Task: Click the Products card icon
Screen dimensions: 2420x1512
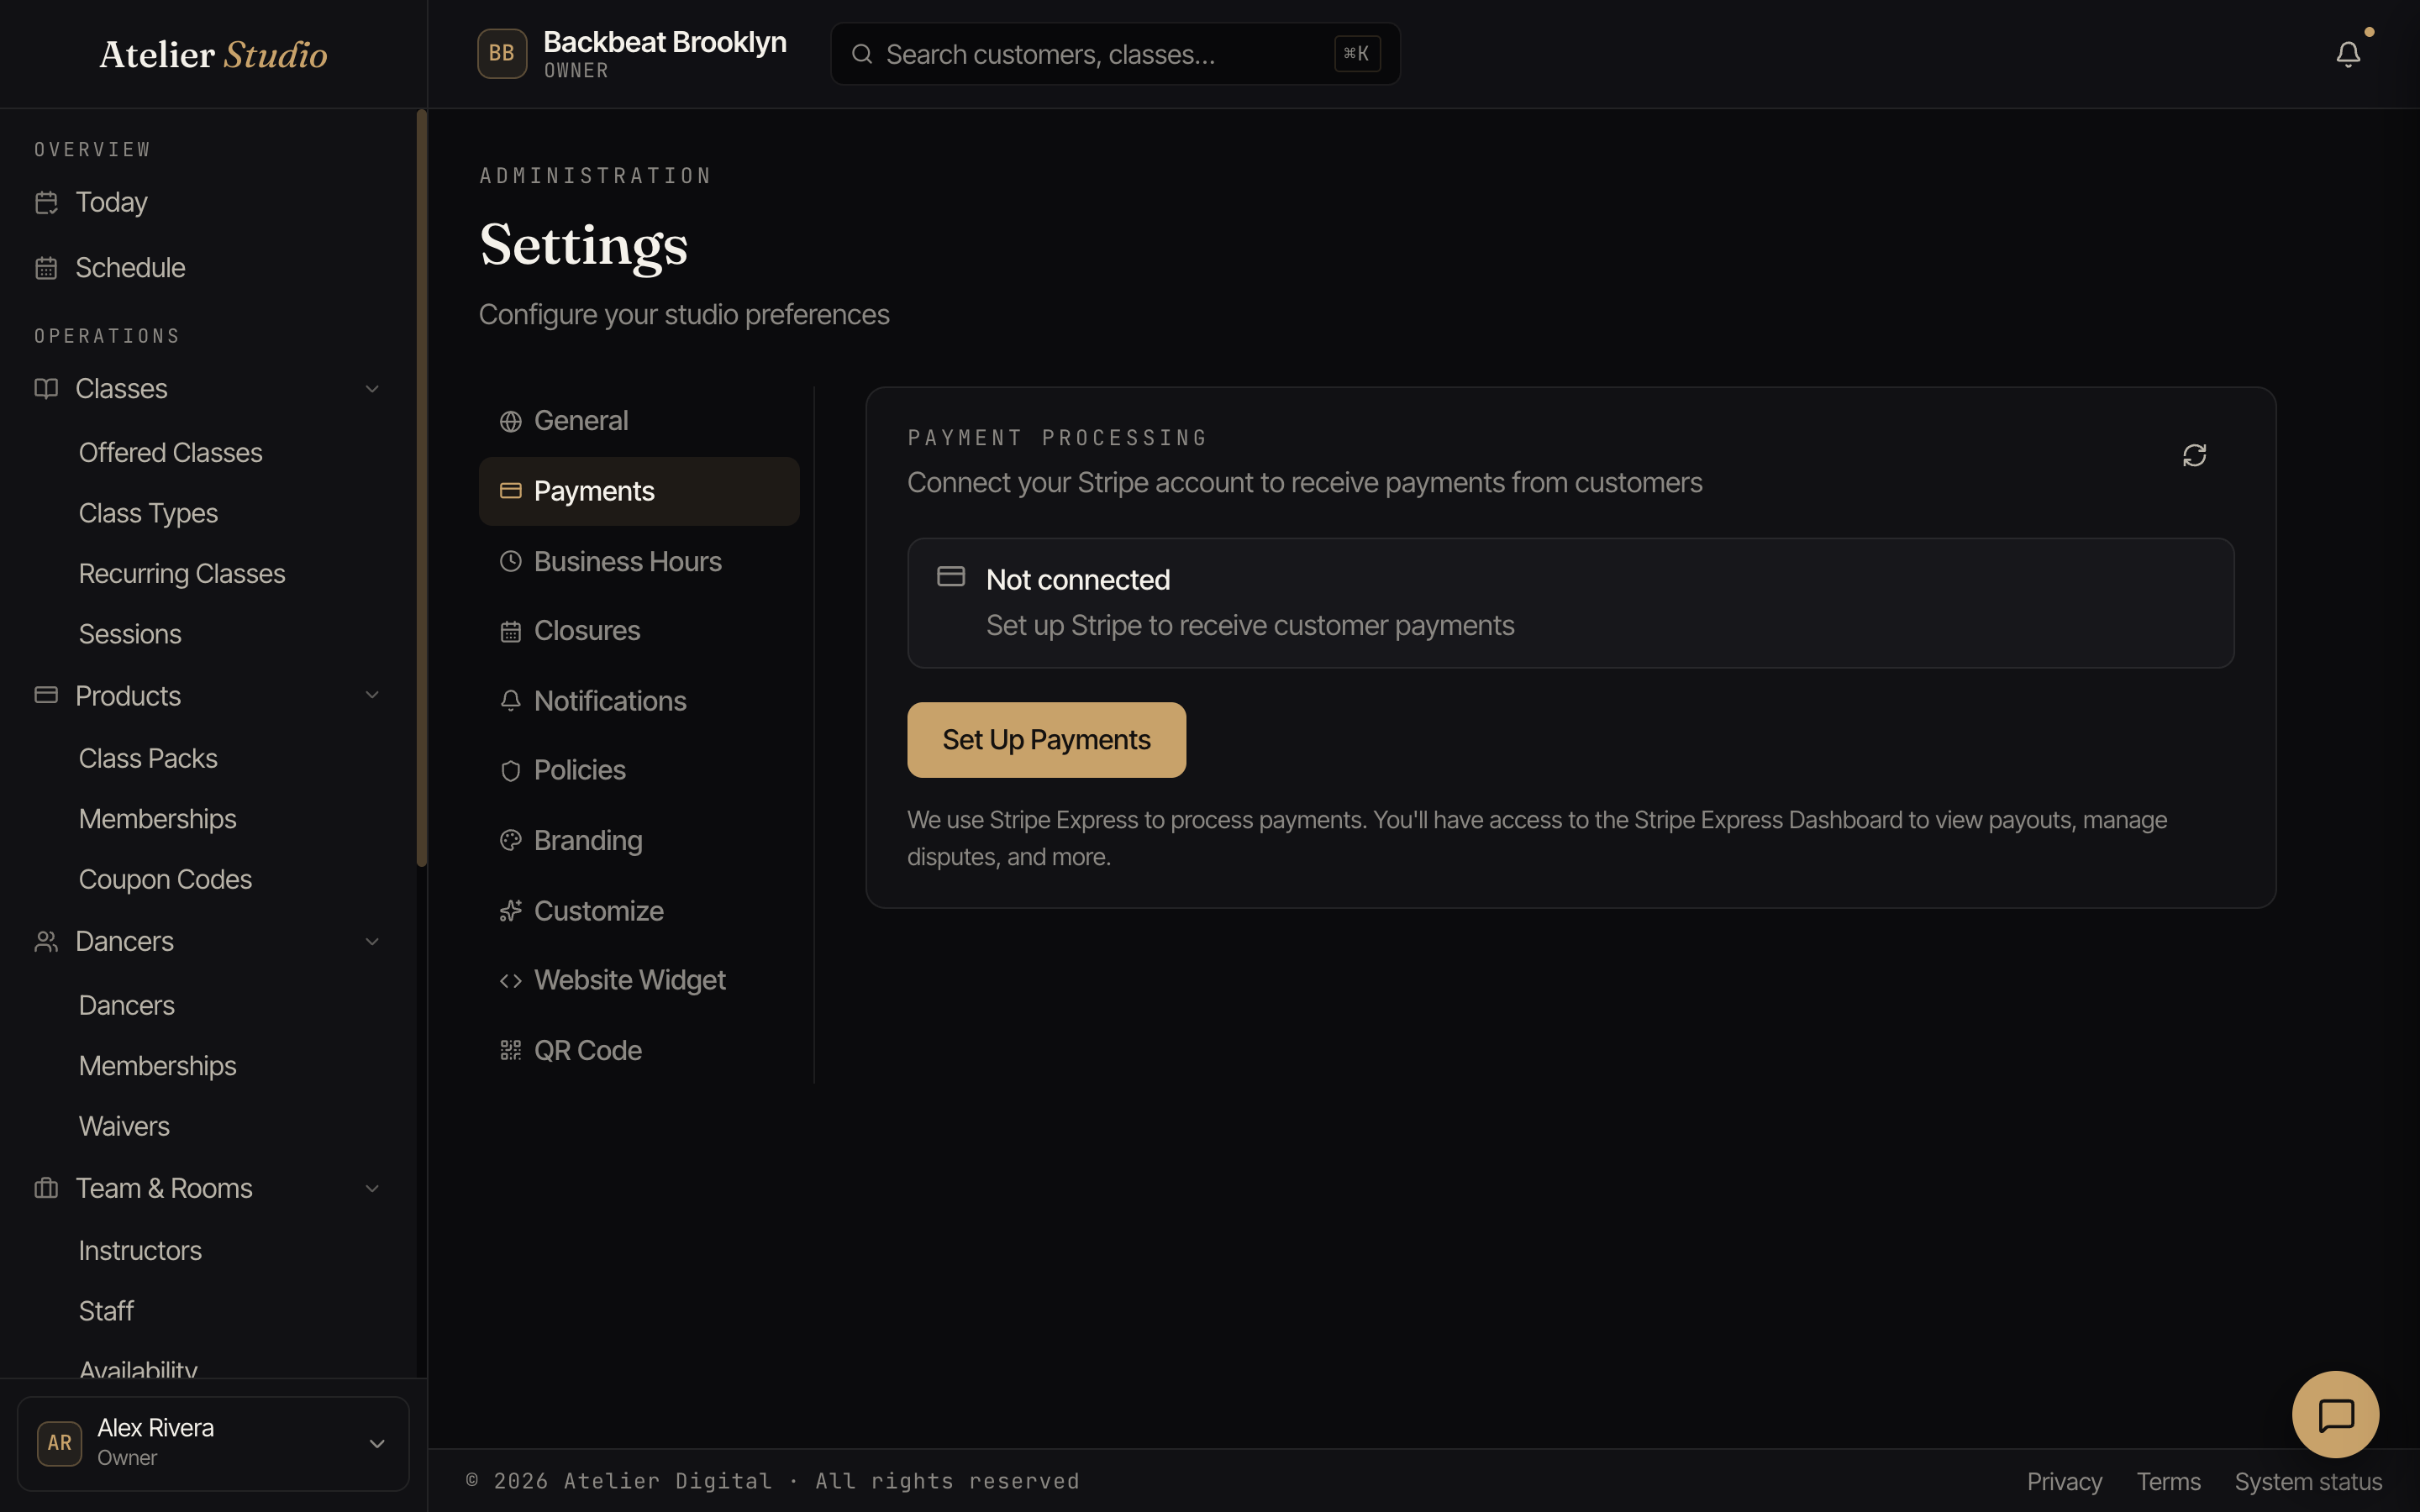Action: coord(46,695)
